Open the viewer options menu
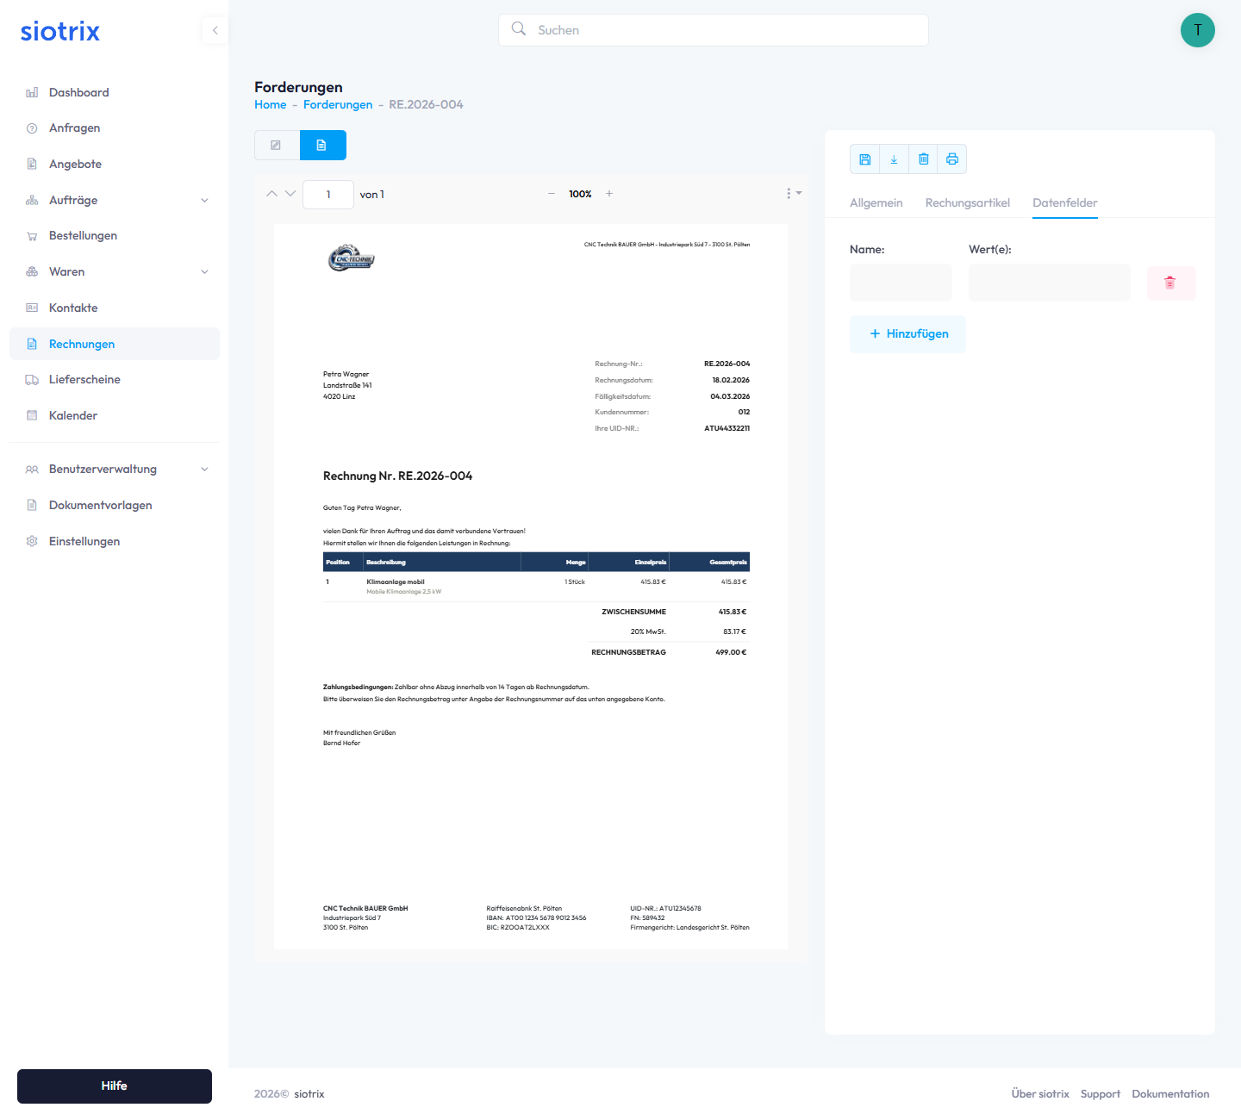This screenshot has width=1241, height=1120. click(792, 194)
